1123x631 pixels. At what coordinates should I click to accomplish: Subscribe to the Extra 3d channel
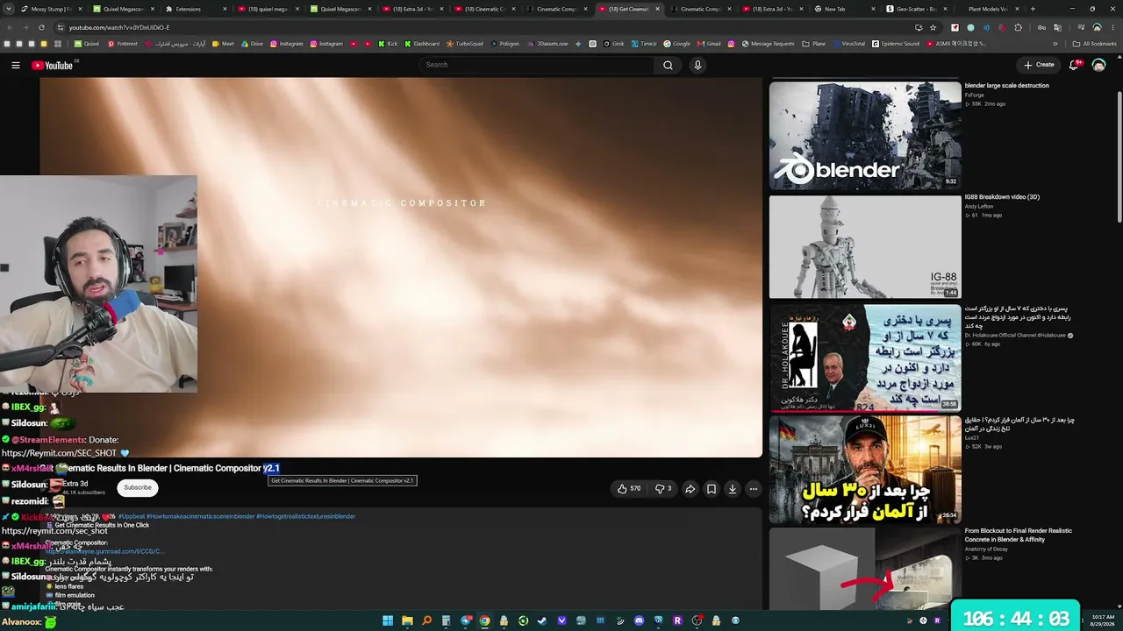[x=138, y=487]
